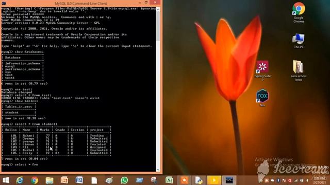Close the MySQL Command Line Client window

[155, 3]
